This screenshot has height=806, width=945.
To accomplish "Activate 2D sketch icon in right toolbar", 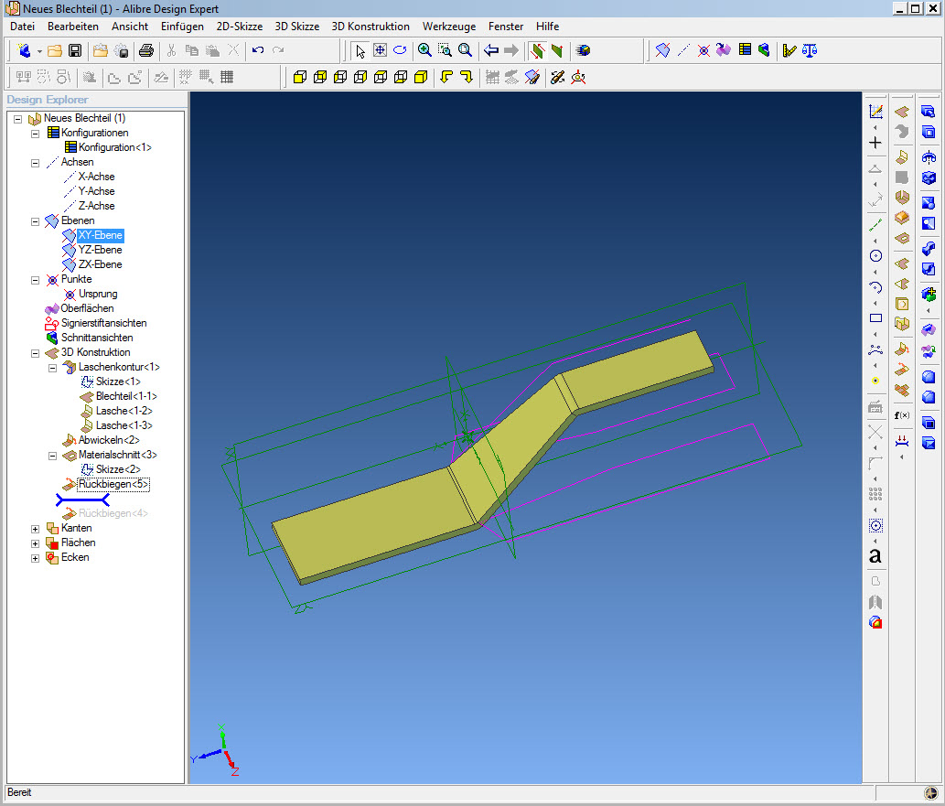I will 875,112.
